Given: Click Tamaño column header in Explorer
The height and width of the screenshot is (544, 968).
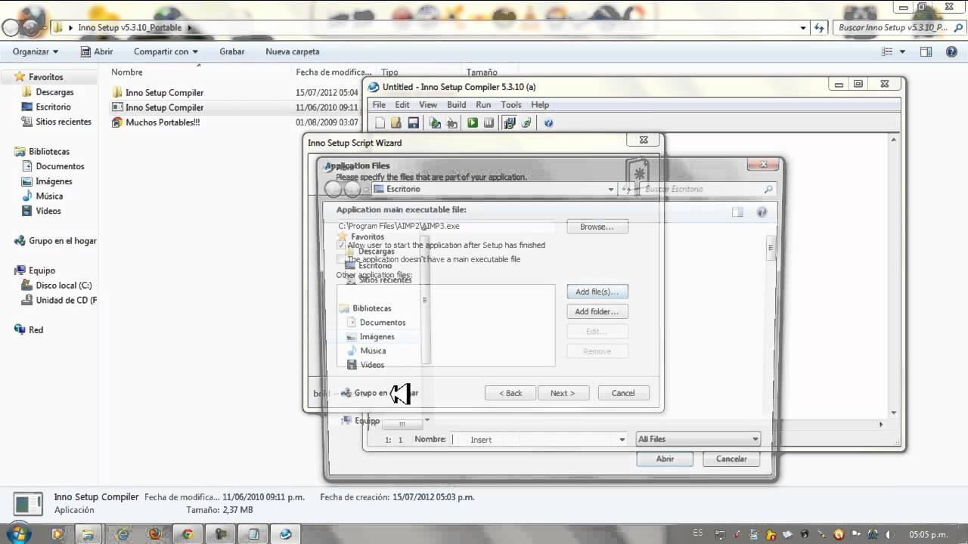Looking at the screenshot, I should (482, 73).
